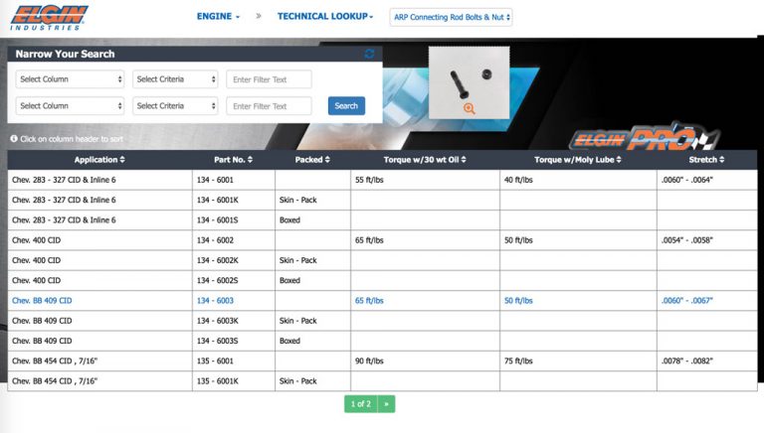The height and width of the screenshot is (433, 764).
Task: Select part number 134 - 6003K
Action: pos(218,321)
